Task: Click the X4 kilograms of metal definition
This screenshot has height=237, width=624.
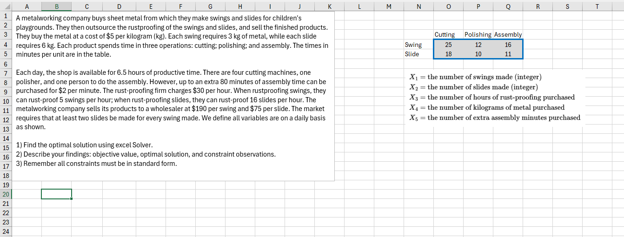Action: click(x=487, y=107)
